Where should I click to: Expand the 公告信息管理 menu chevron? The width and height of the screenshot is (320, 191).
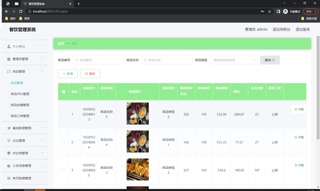pos(42,165)
